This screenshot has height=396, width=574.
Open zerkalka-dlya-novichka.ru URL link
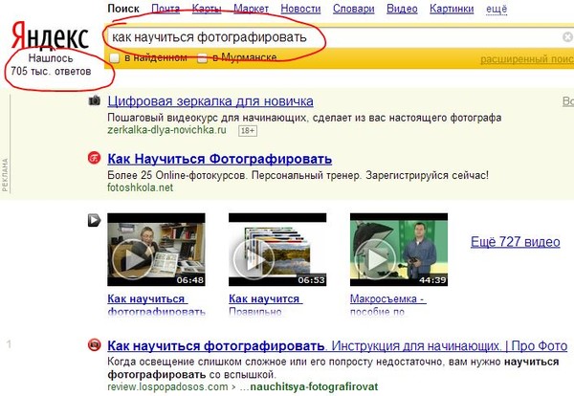tap(166, 130)
